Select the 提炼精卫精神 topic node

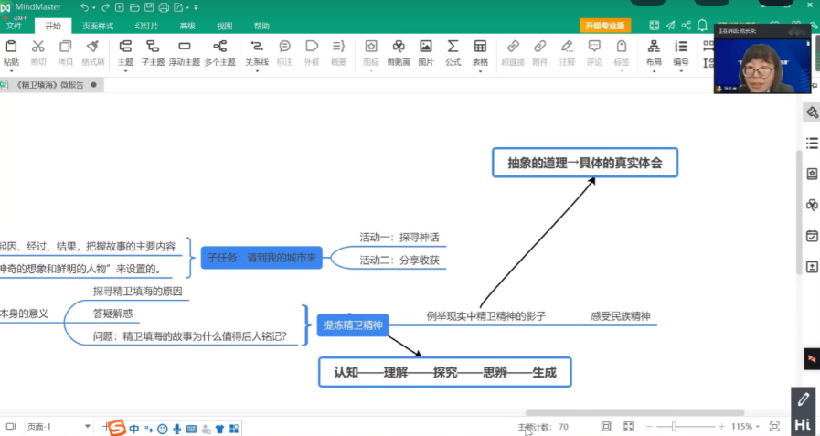coord(353,324)
